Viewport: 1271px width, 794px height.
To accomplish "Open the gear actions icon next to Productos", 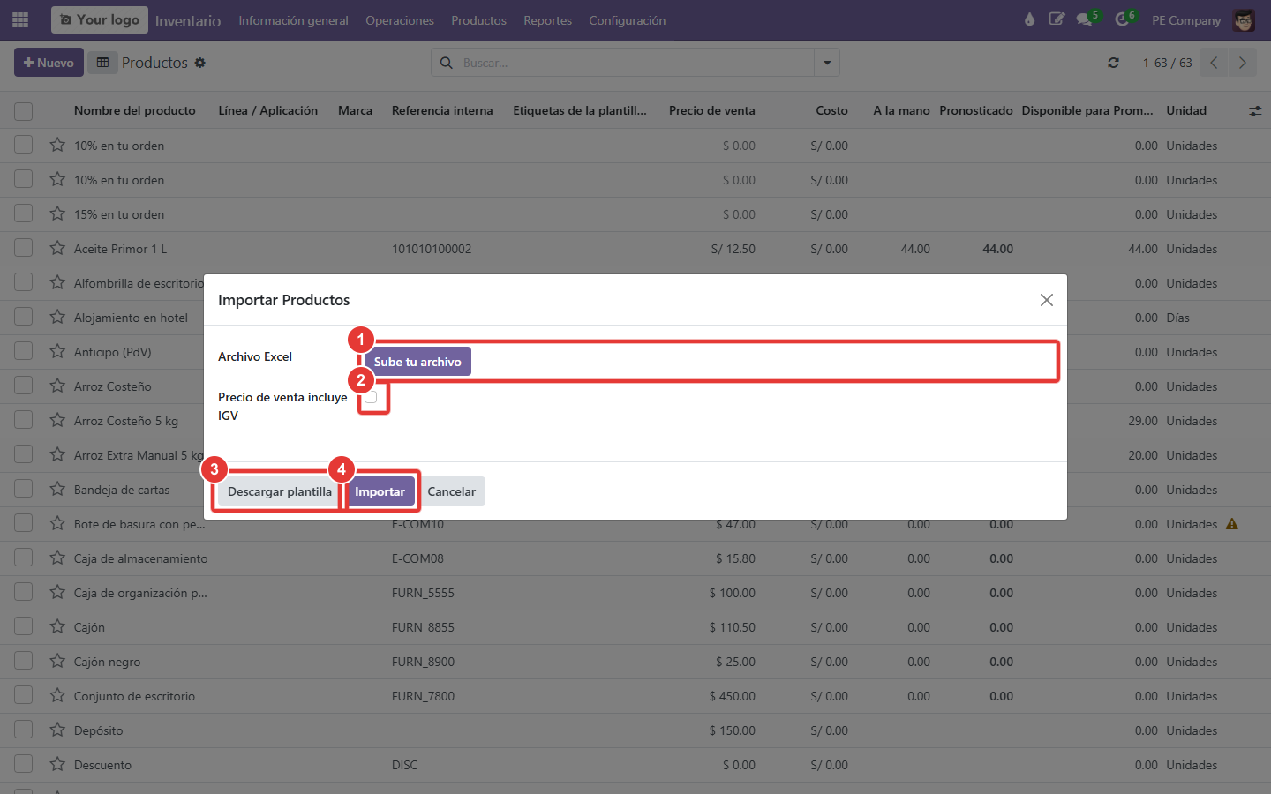I will [200, 63].
